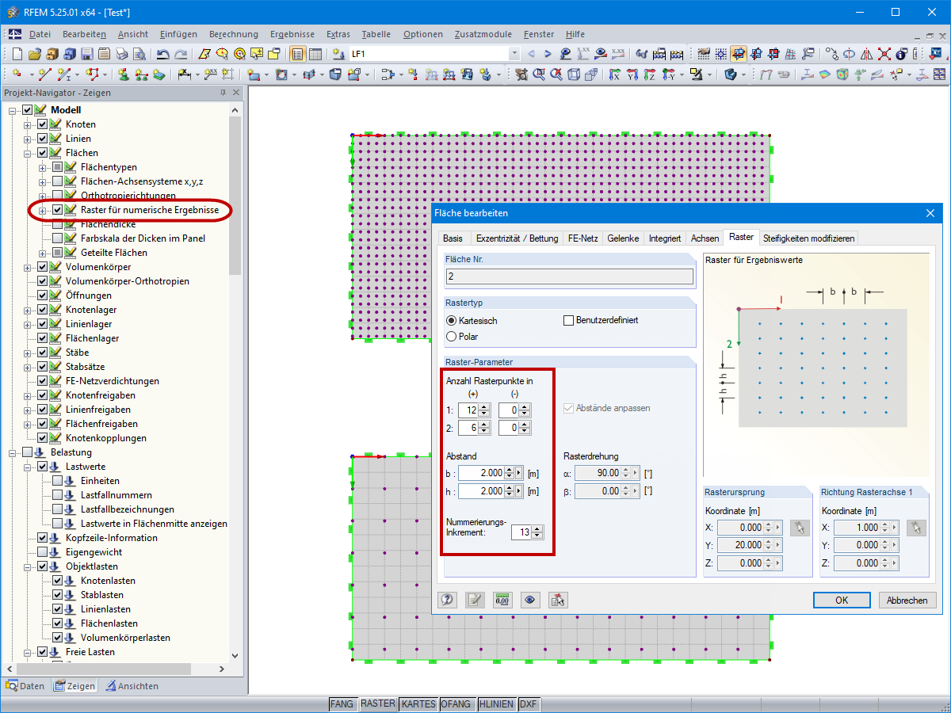
Task: Click the new nodal support icon
Action: pyautogui.click(x=124, y=74)
